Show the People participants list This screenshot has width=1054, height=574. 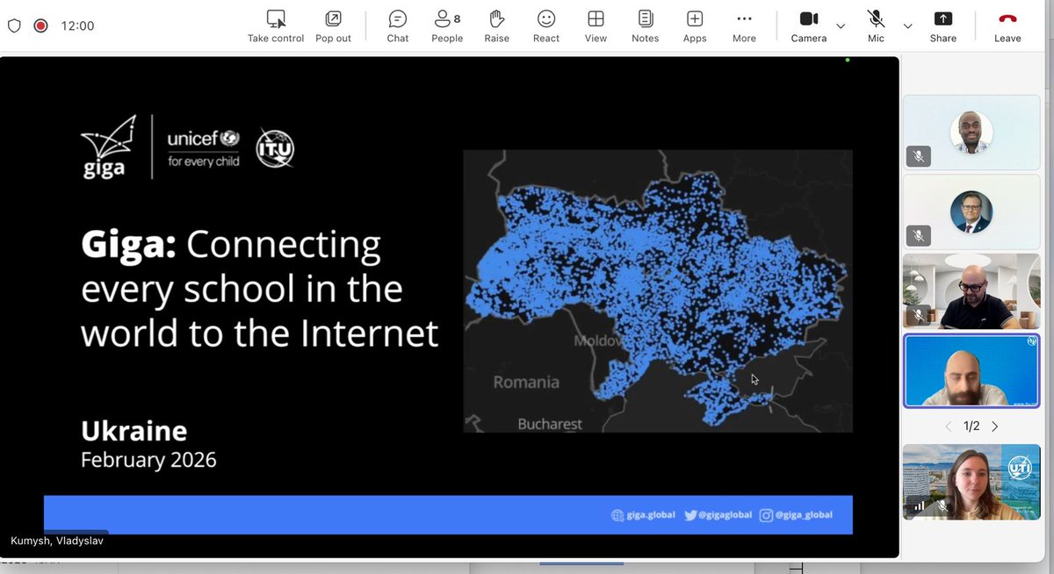click(447, 26)
